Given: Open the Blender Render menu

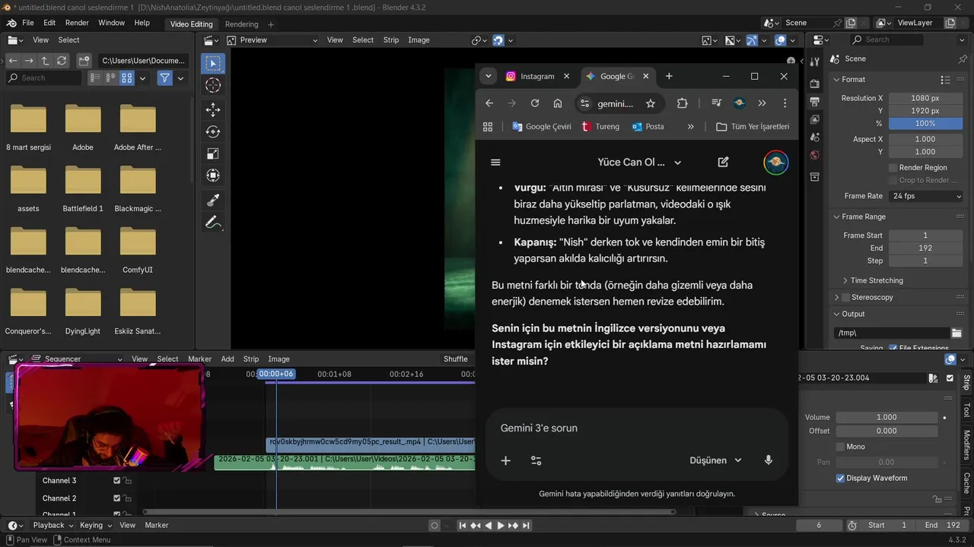Looking at the screenshot, I should pyautogui.click(x=77, y=23).
